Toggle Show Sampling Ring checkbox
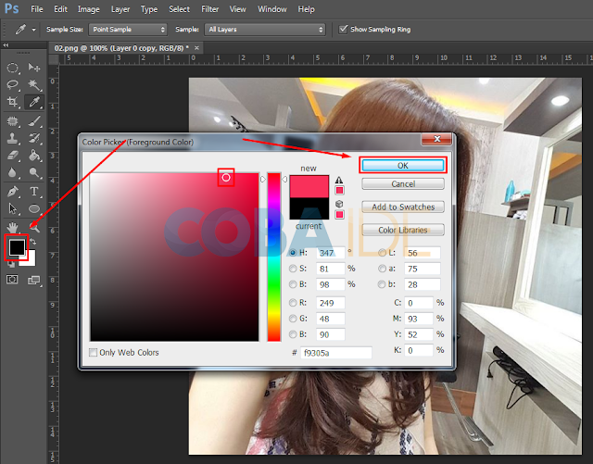Image resolution: width=593 pixels, height=464 pixels. tap(343, 29)
